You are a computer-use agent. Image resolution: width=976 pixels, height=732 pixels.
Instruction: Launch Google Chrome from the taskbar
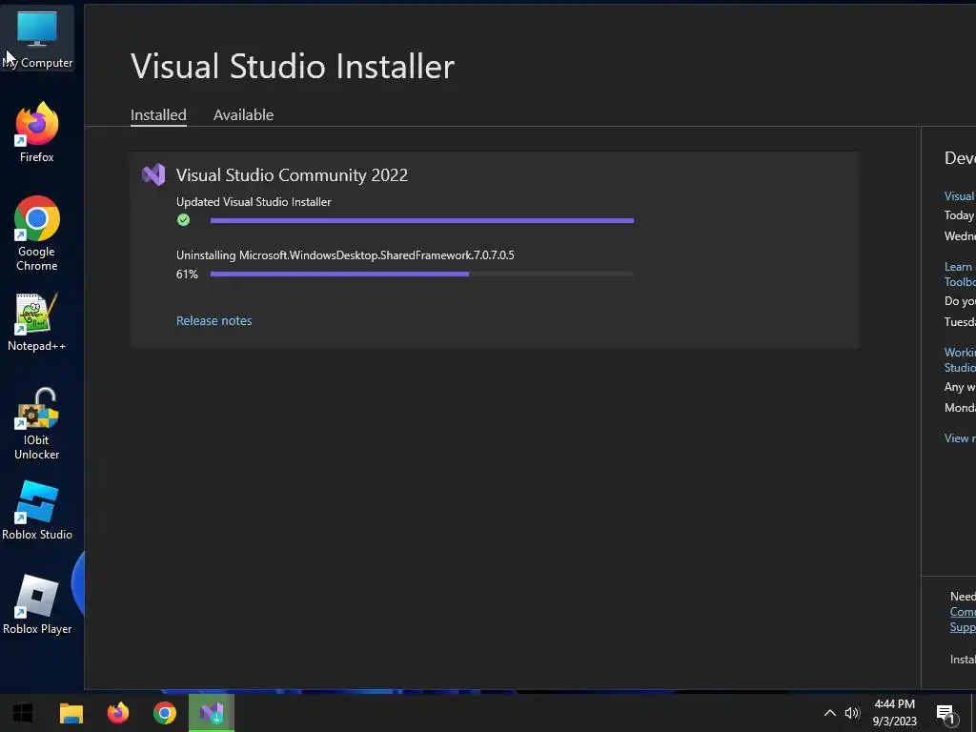165,713
